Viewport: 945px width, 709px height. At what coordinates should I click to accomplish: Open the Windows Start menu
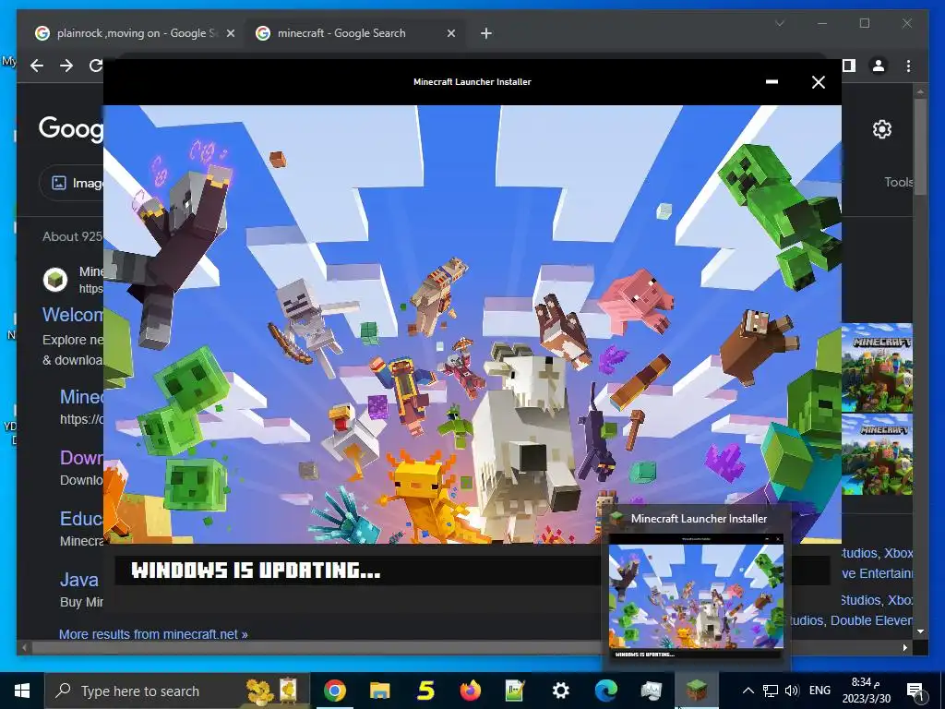22,691
